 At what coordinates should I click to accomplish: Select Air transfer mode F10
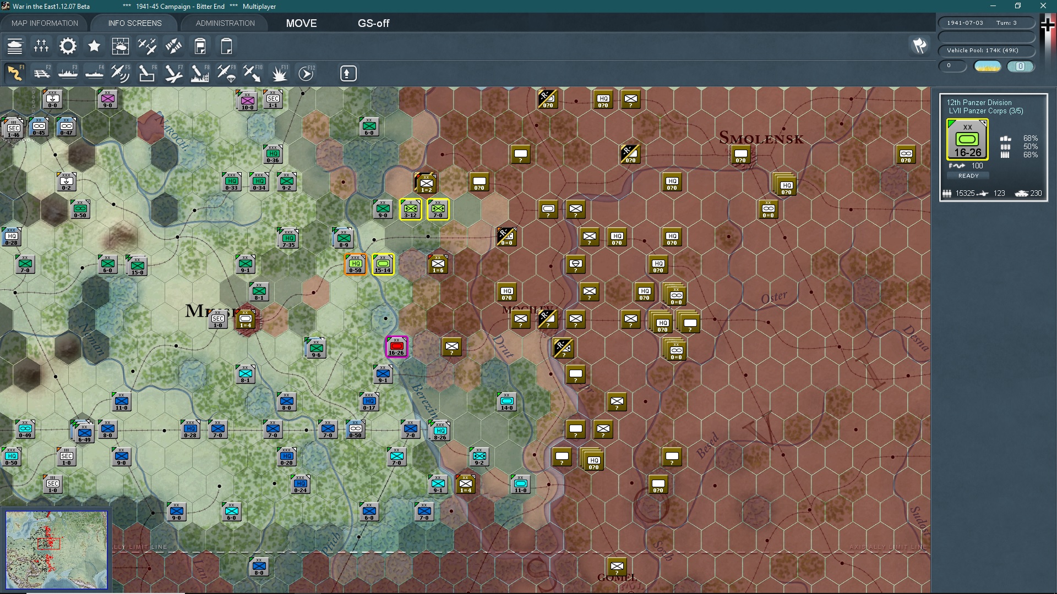pos(253,73)
